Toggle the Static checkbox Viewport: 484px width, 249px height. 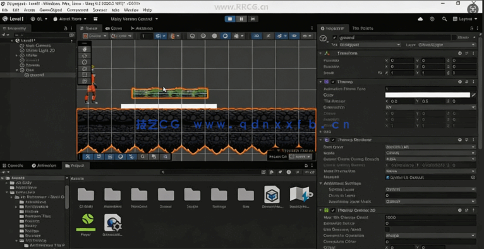coord(454,38)
